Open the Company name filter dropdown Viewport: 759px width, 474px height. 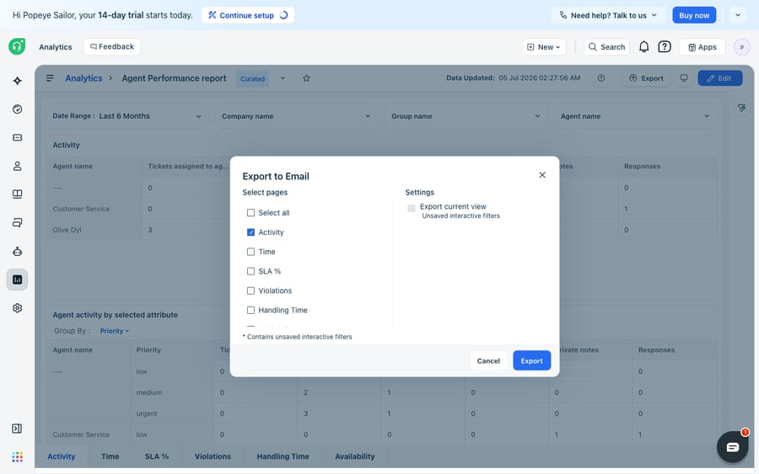point(296,116)
